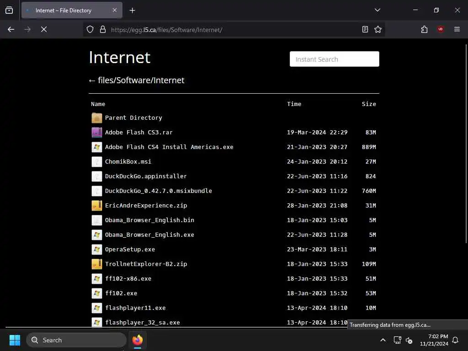Click the padlock site information icon
The image size is (468, 351).
(x=103, y=29)
